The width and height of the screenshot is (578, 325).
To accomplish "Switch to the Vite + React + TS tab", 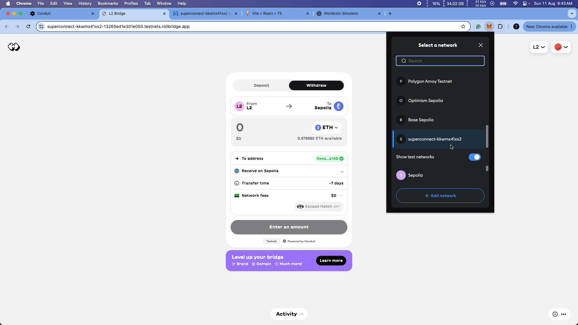I will (277, 14).
